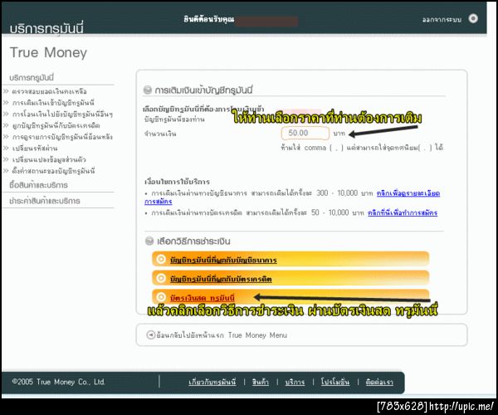Open ติดต่อเรา footer link
The height and width of the screenshot is (415, 498).
379,382
